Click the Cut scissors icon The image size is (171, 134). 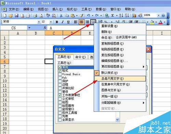pyautogui.click(x=61, y=15)
